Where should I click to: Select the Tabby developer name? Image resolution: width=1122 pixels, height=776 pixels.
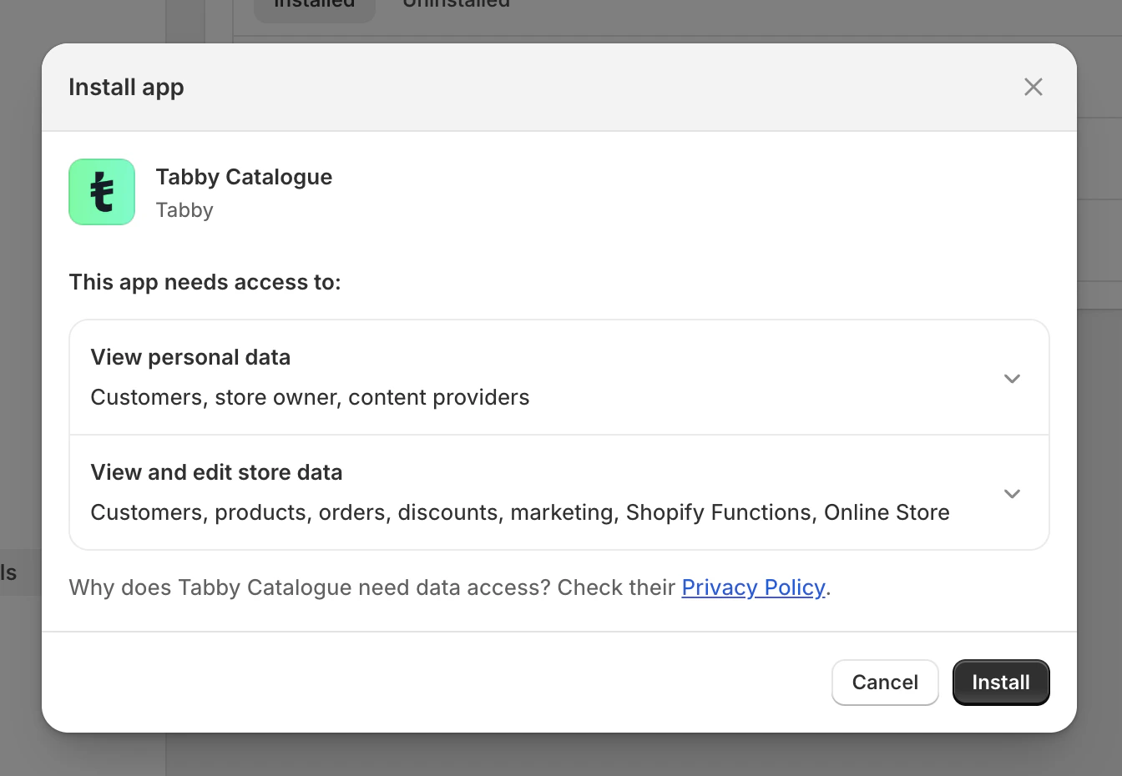(184, 210)
